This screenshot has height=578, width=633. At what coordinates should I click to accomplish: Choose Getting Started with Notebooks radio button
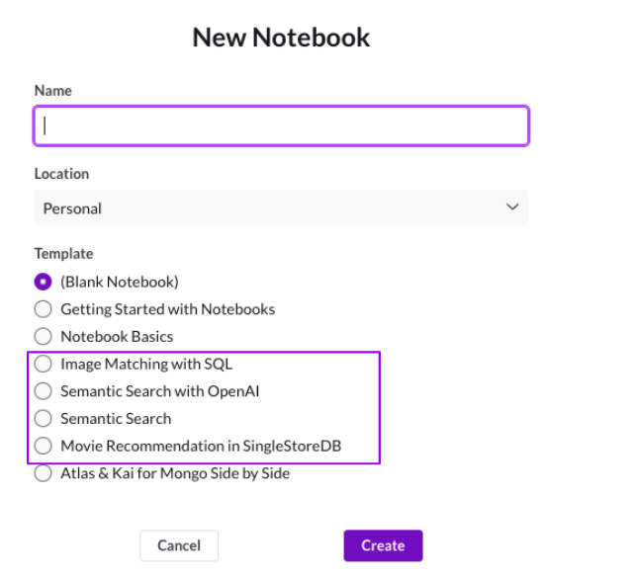(x=44, y=309)
